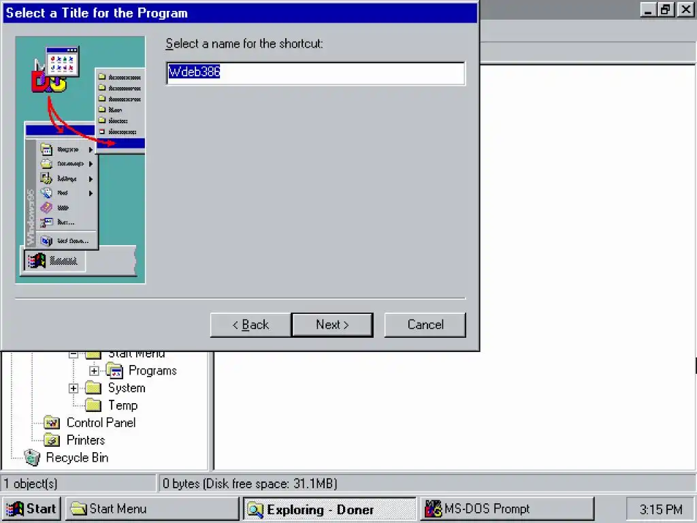Open the Printers folder icon
Screen dimensions: 697x523
(52, 441)
